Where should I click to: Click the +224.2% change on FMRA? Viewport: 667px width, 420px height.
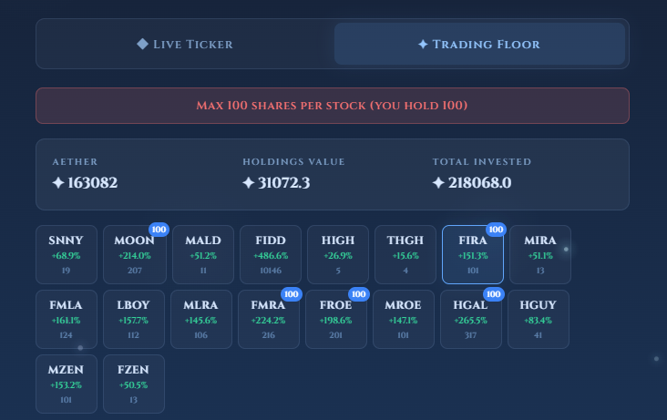268,321
